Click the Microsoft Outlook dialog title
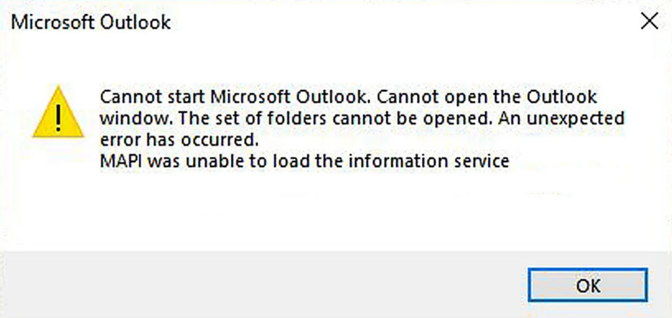Screen dimensions: 672x318 91,22
